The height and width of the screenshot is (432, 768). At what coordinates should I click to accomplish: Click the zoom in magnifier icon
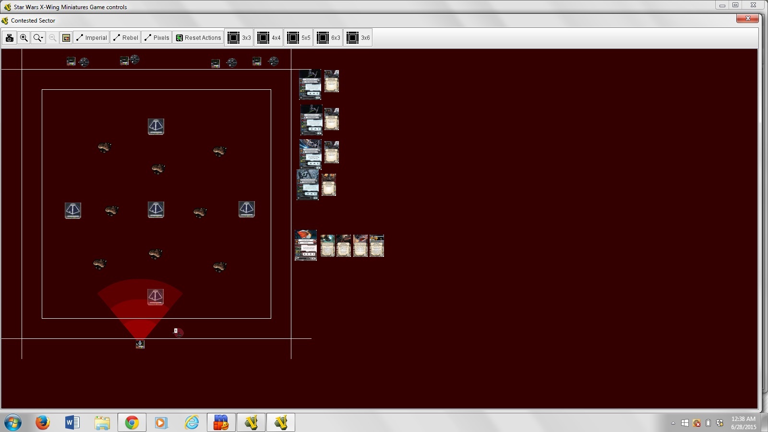[x=24, y=38]
